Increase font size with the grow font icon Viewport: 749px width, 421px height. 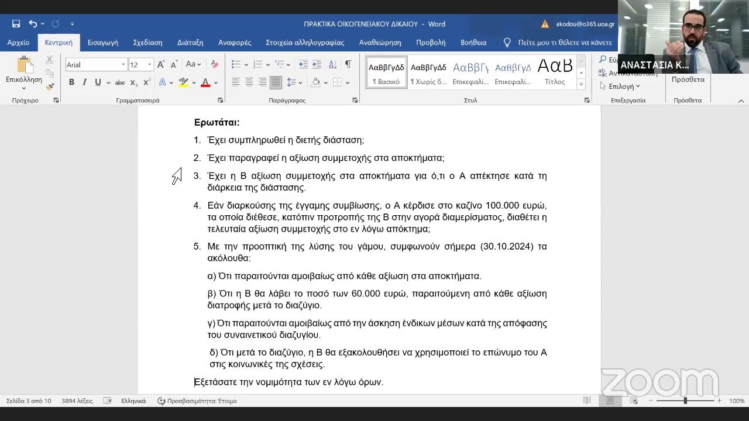point(161,64)
